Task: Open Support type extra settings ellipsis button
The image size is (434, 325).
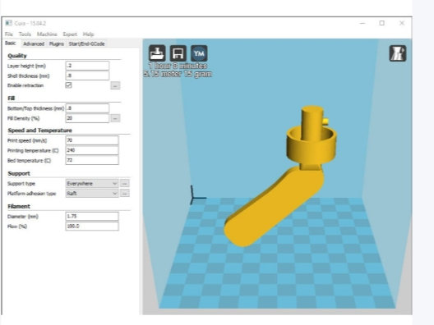Action: (x=125, y=184)
